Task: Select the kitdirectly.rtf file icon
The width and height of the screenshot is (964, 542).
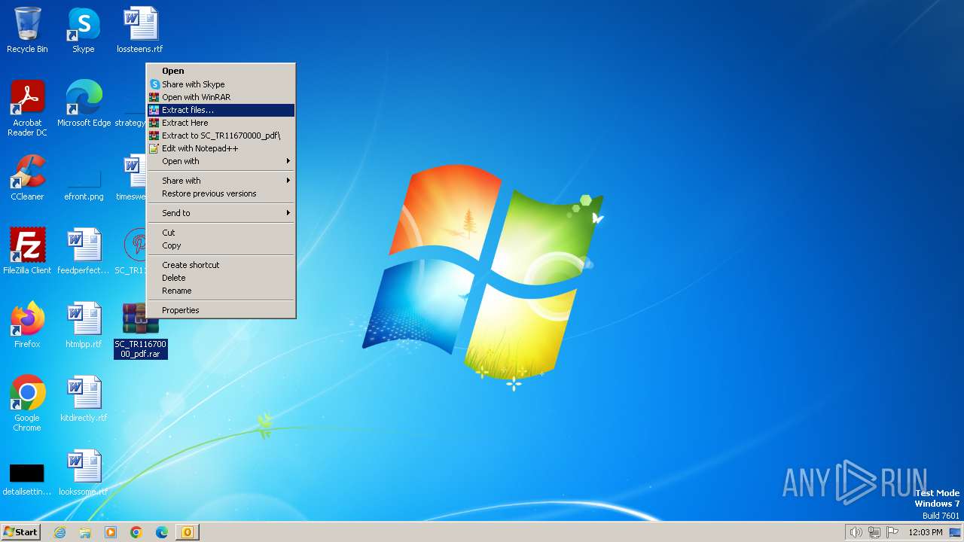Action: point(84,399)
